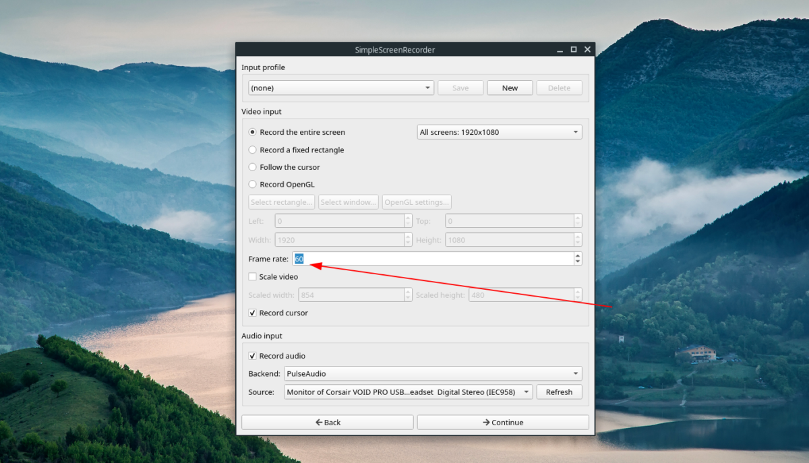Screen dimensions: 809x463
Task: Click the Input profile section label
Action: click(x=263, y=67)
